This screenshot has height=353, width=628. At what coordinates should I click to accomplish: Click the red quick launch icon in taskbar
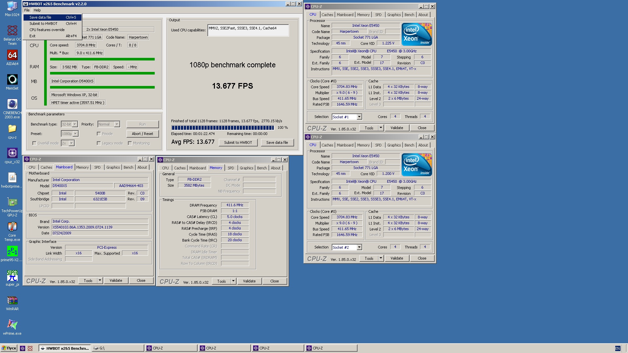[x=30, y=348]
